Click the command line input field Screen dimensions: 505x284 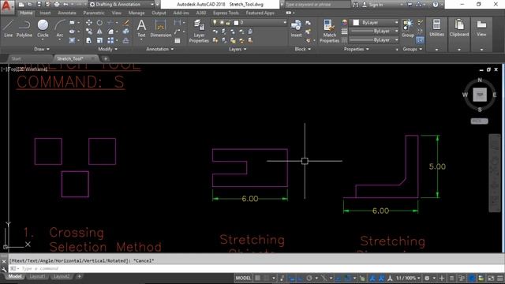click(258, 268)
